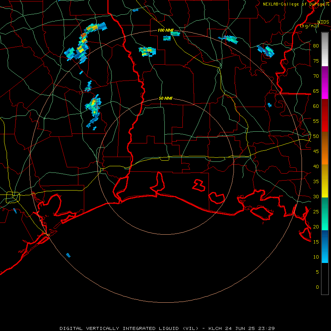The height and width of the screenshot is (331, 331).
Task: Pick the orange-brown segment of color bar
Action: (x=325, y=148)
